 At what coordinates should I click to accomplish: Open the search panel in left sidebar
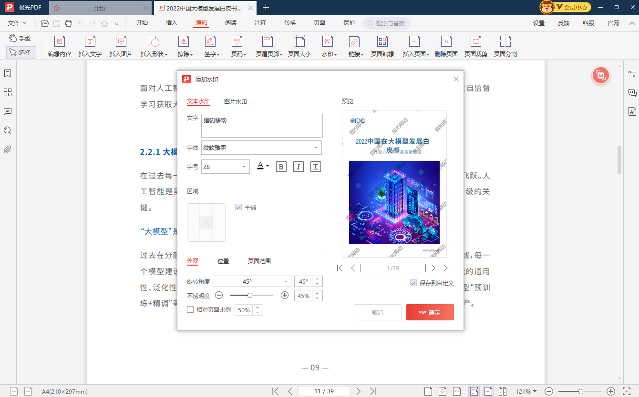(8, 130)
